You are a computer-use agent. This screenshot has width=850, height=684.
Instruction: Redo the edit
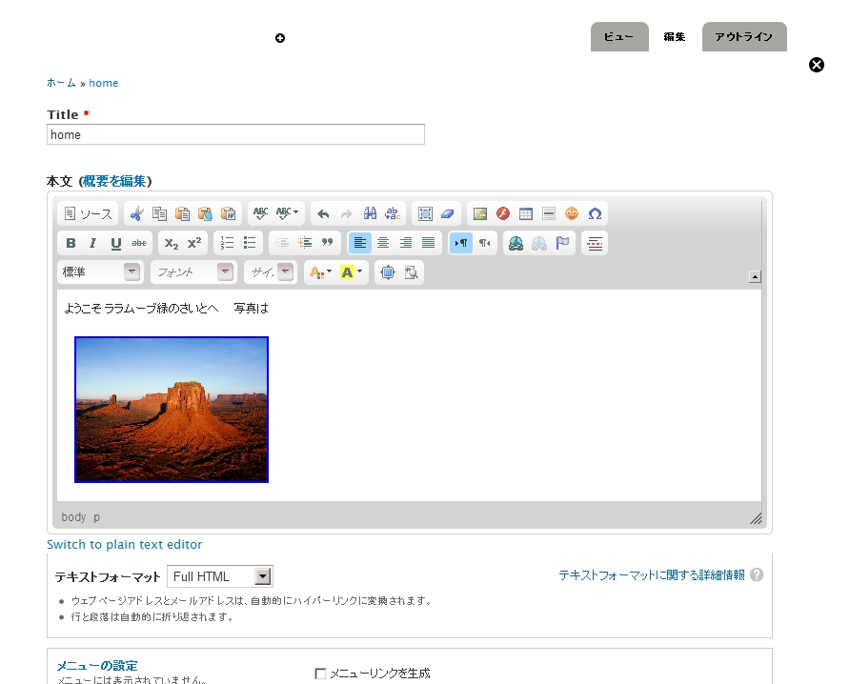[x=347, y=213]
